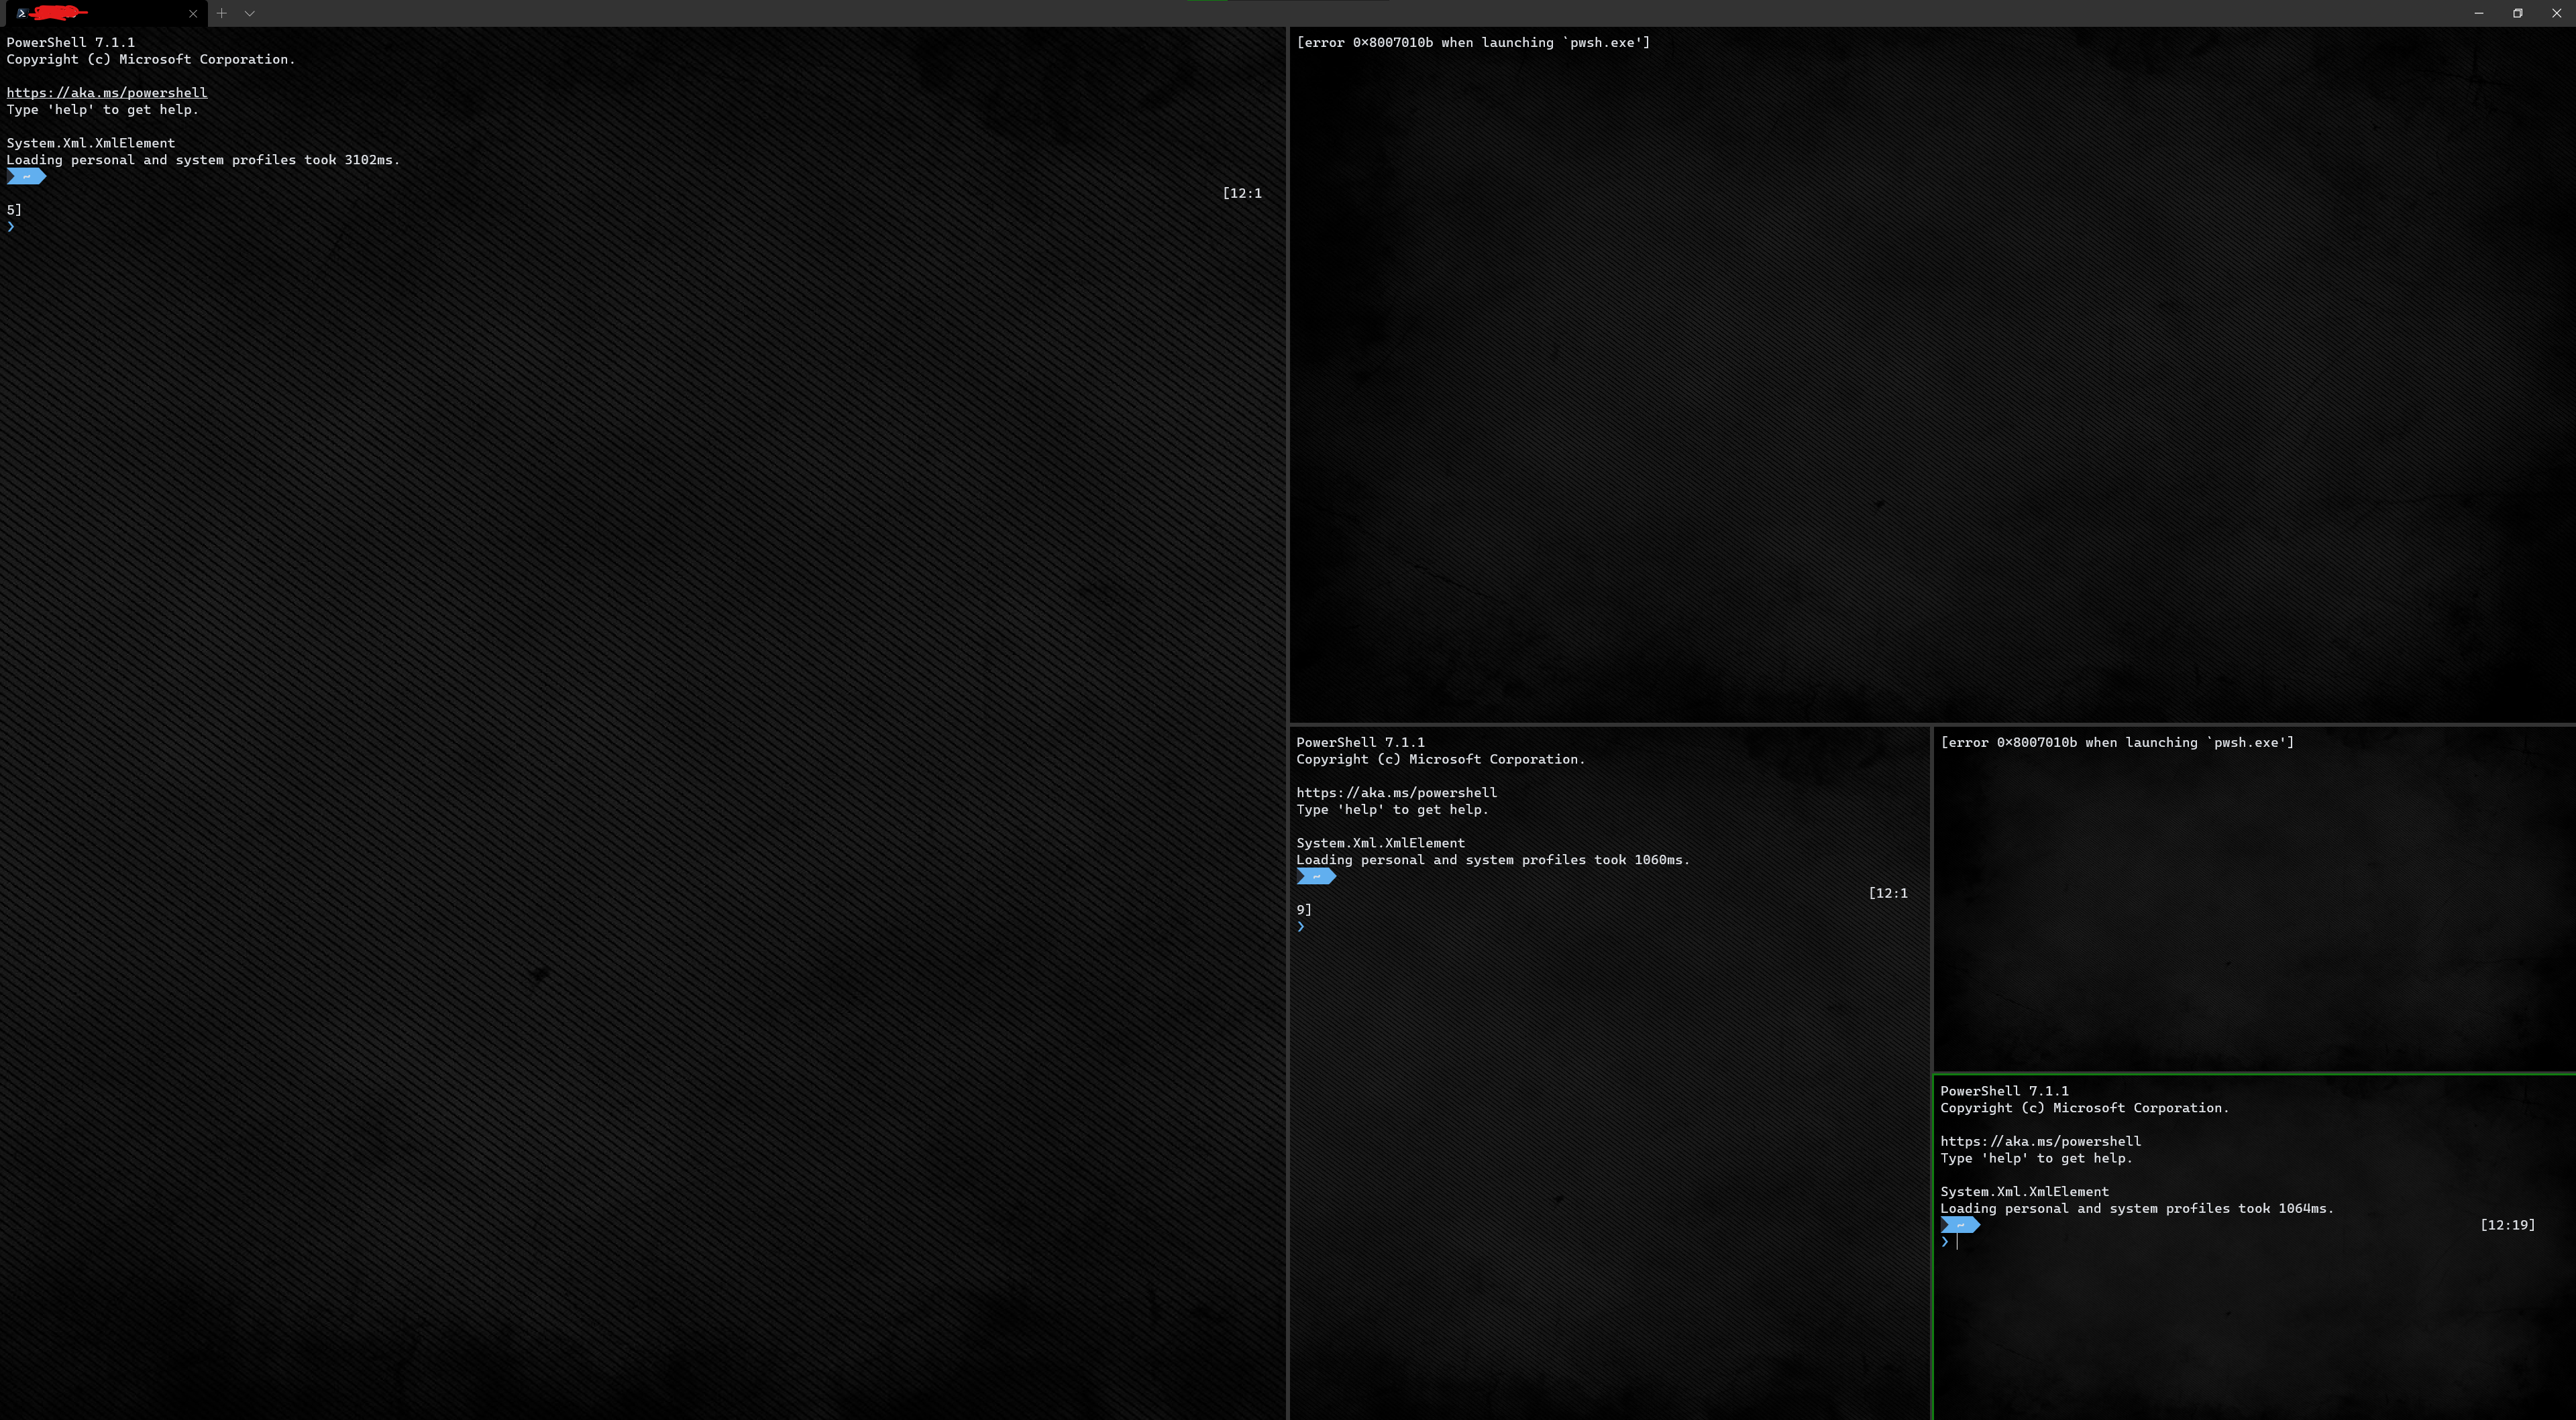Open a new tab with plus button

coord(222,13)
